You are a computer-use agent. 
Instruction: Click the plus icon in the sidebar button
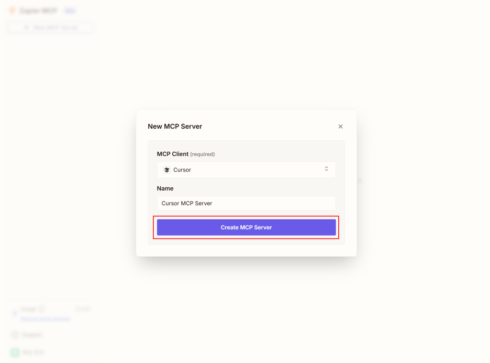tap(27, 27)
